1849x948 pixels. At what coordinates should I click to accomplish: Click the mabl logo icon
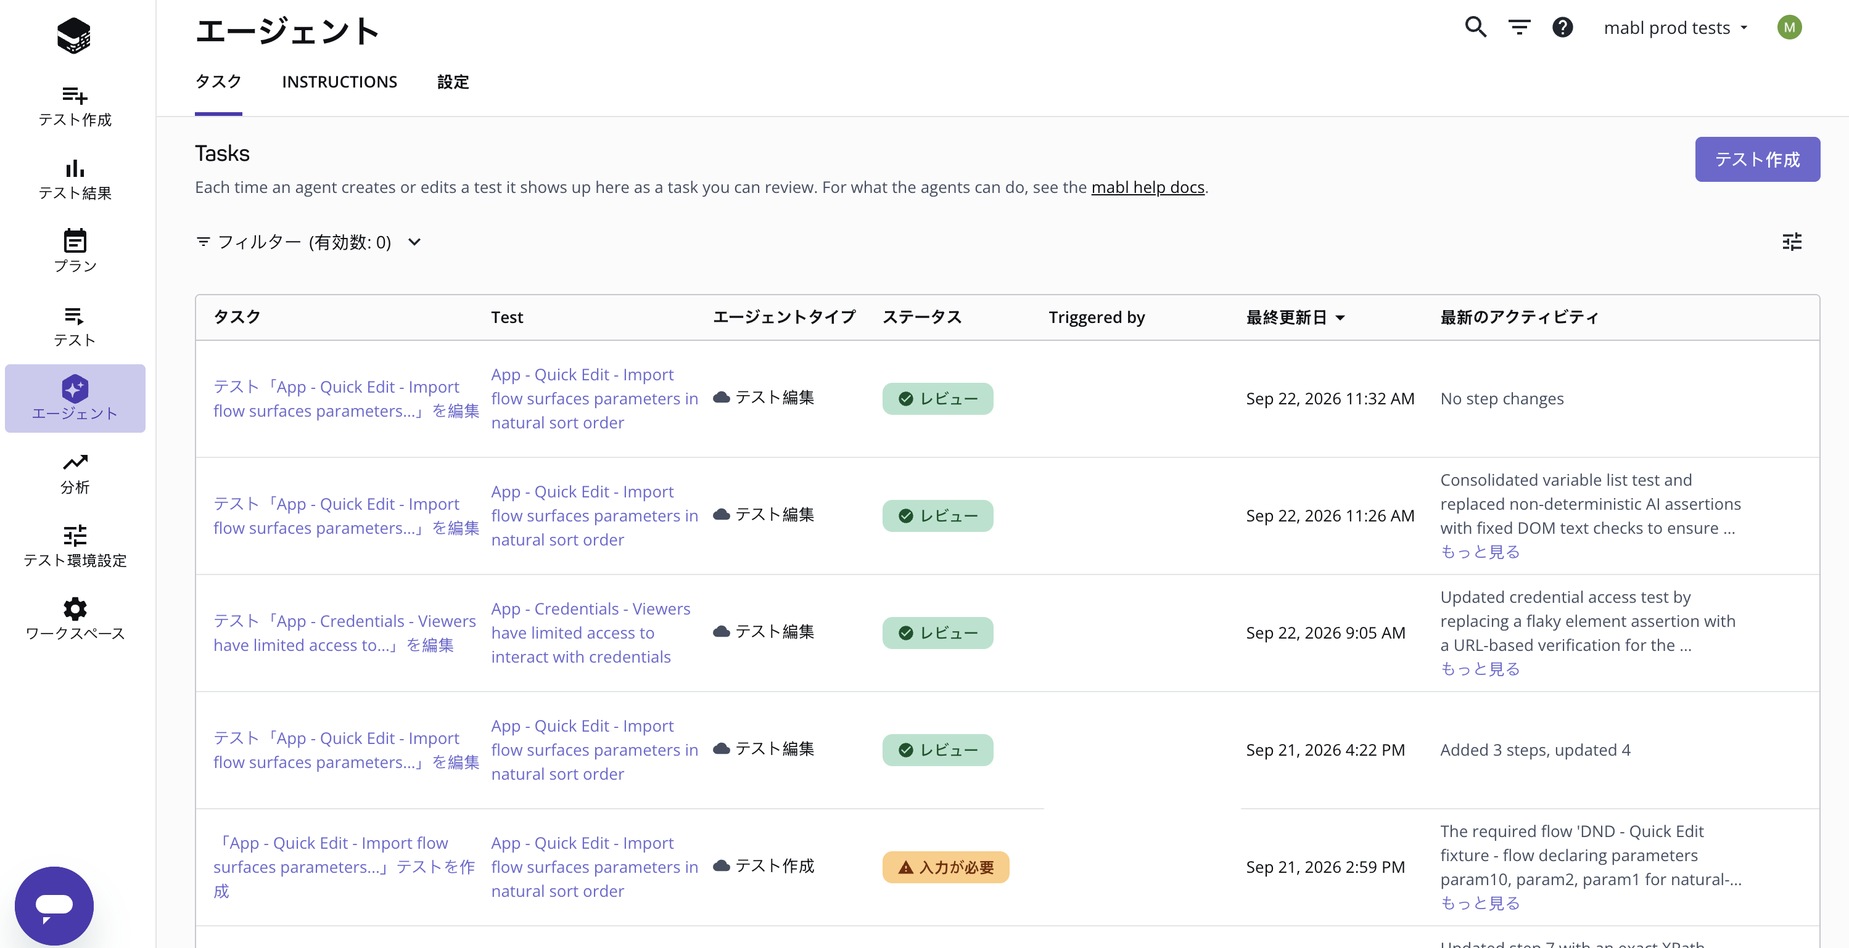click(74, 36)
